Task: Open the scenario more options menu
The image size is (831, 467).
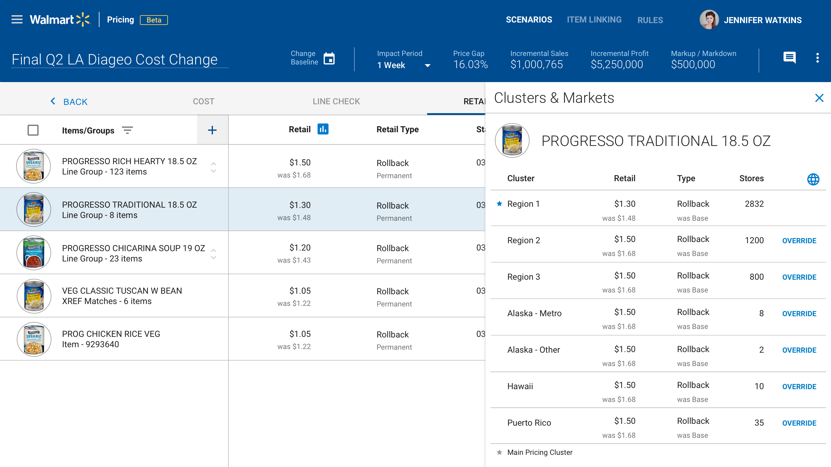Action: 817,58
